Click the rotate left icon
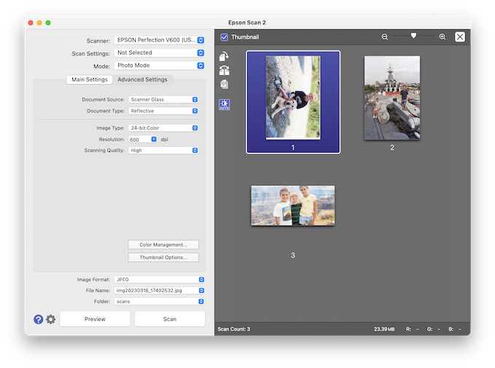495x368 pixels. point(224,71)
